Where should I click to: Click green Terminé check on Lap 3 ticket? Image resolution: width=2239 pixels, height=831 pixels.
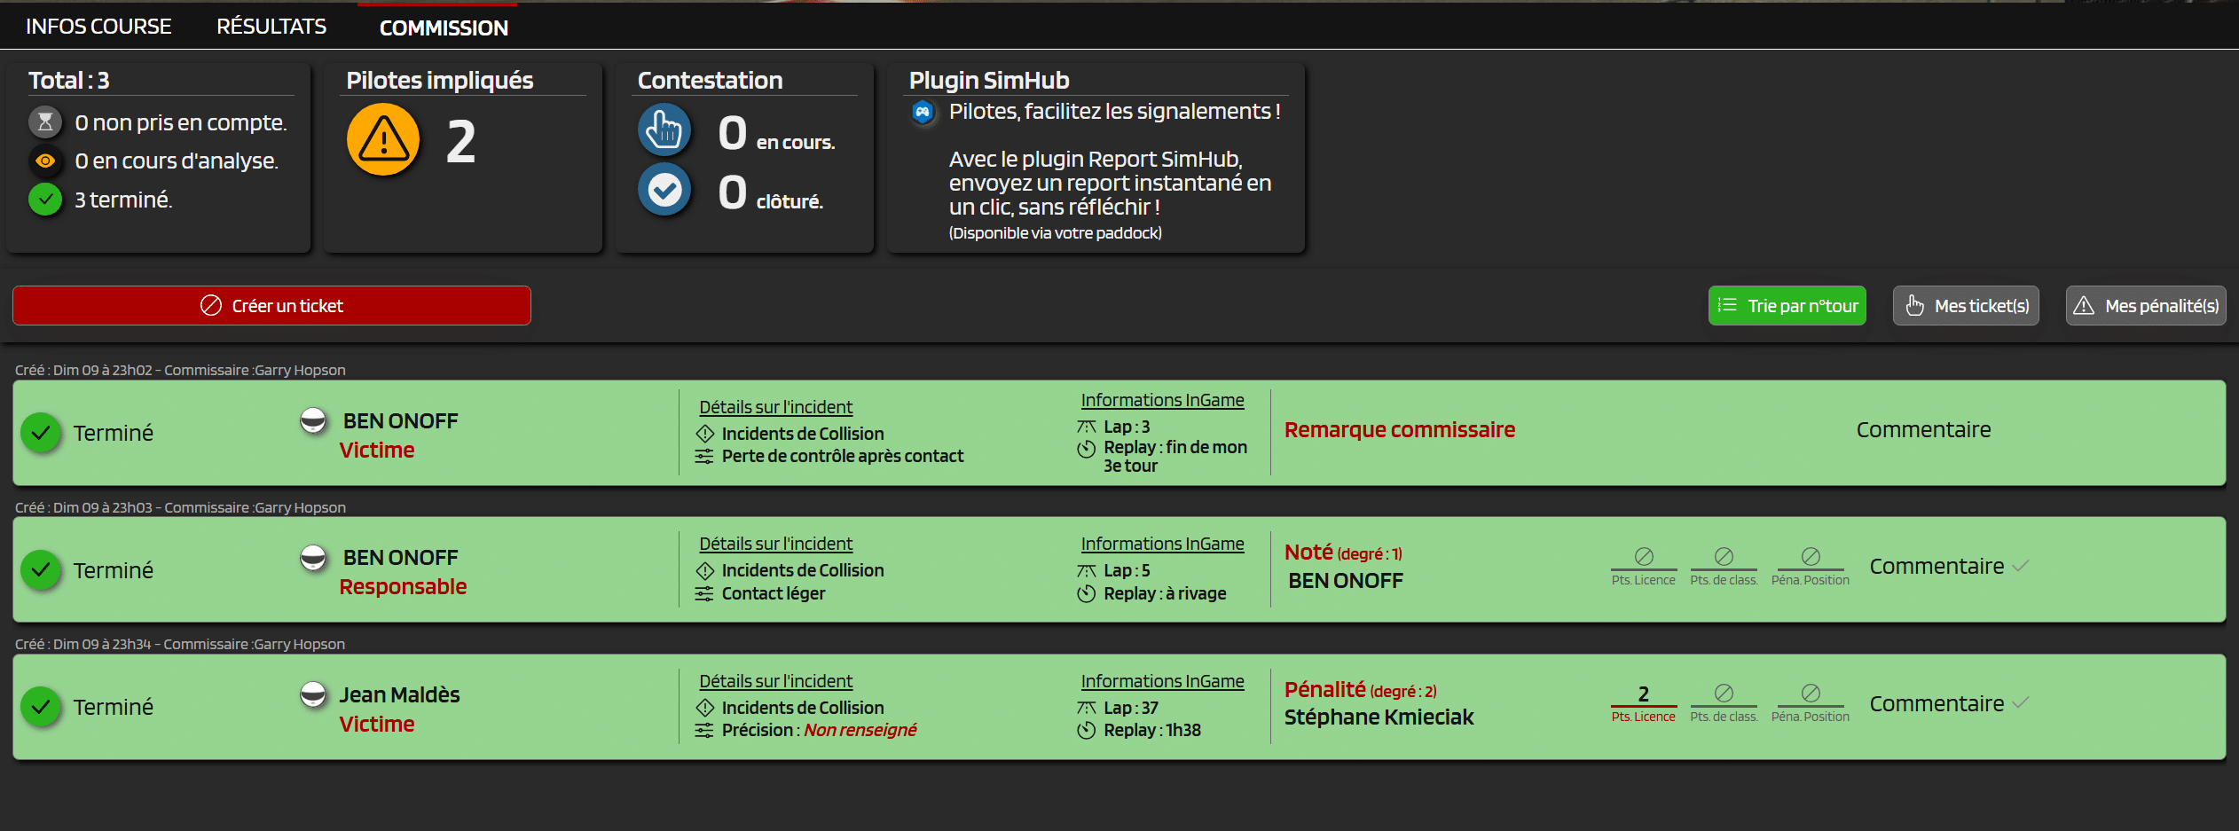tap(41, 433)
